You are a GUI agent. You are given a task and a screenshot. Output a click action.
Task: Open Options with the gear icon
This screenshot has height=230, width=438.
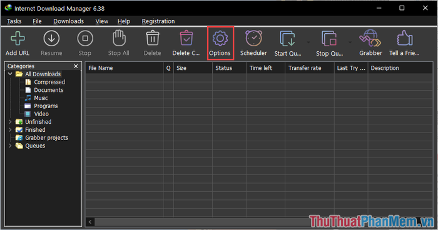click(220, 38)
